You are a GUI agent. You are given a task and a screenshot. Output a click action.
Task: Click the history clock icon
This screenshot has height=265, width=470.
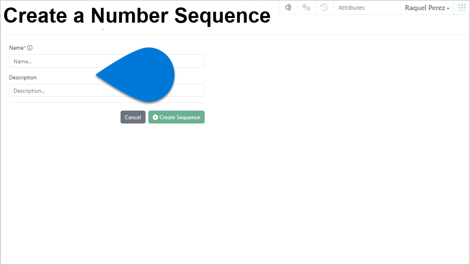point(324,7)
